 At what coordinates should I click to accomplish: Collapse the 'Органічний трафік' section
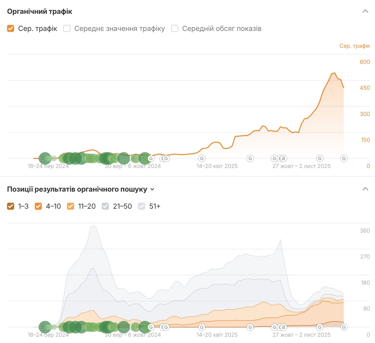[x=365, y=11]
